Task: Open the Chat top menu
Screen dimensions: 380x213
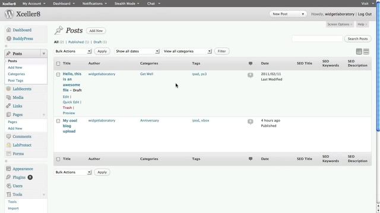Action: pos(153,4)
